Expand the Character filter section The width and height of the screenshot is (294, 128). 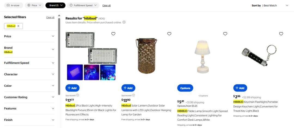click(29, 74)
